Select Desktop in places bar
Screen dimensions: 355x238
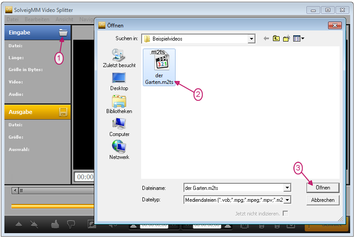pos(119,82)
